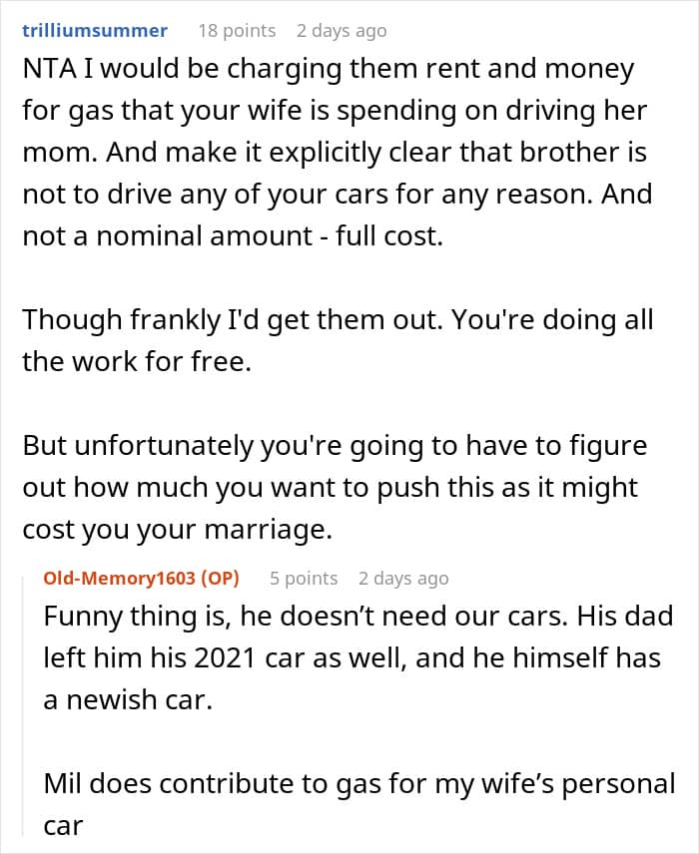
Task: Open trilliumsummer's user profile
Action: [x=95, y=31]
